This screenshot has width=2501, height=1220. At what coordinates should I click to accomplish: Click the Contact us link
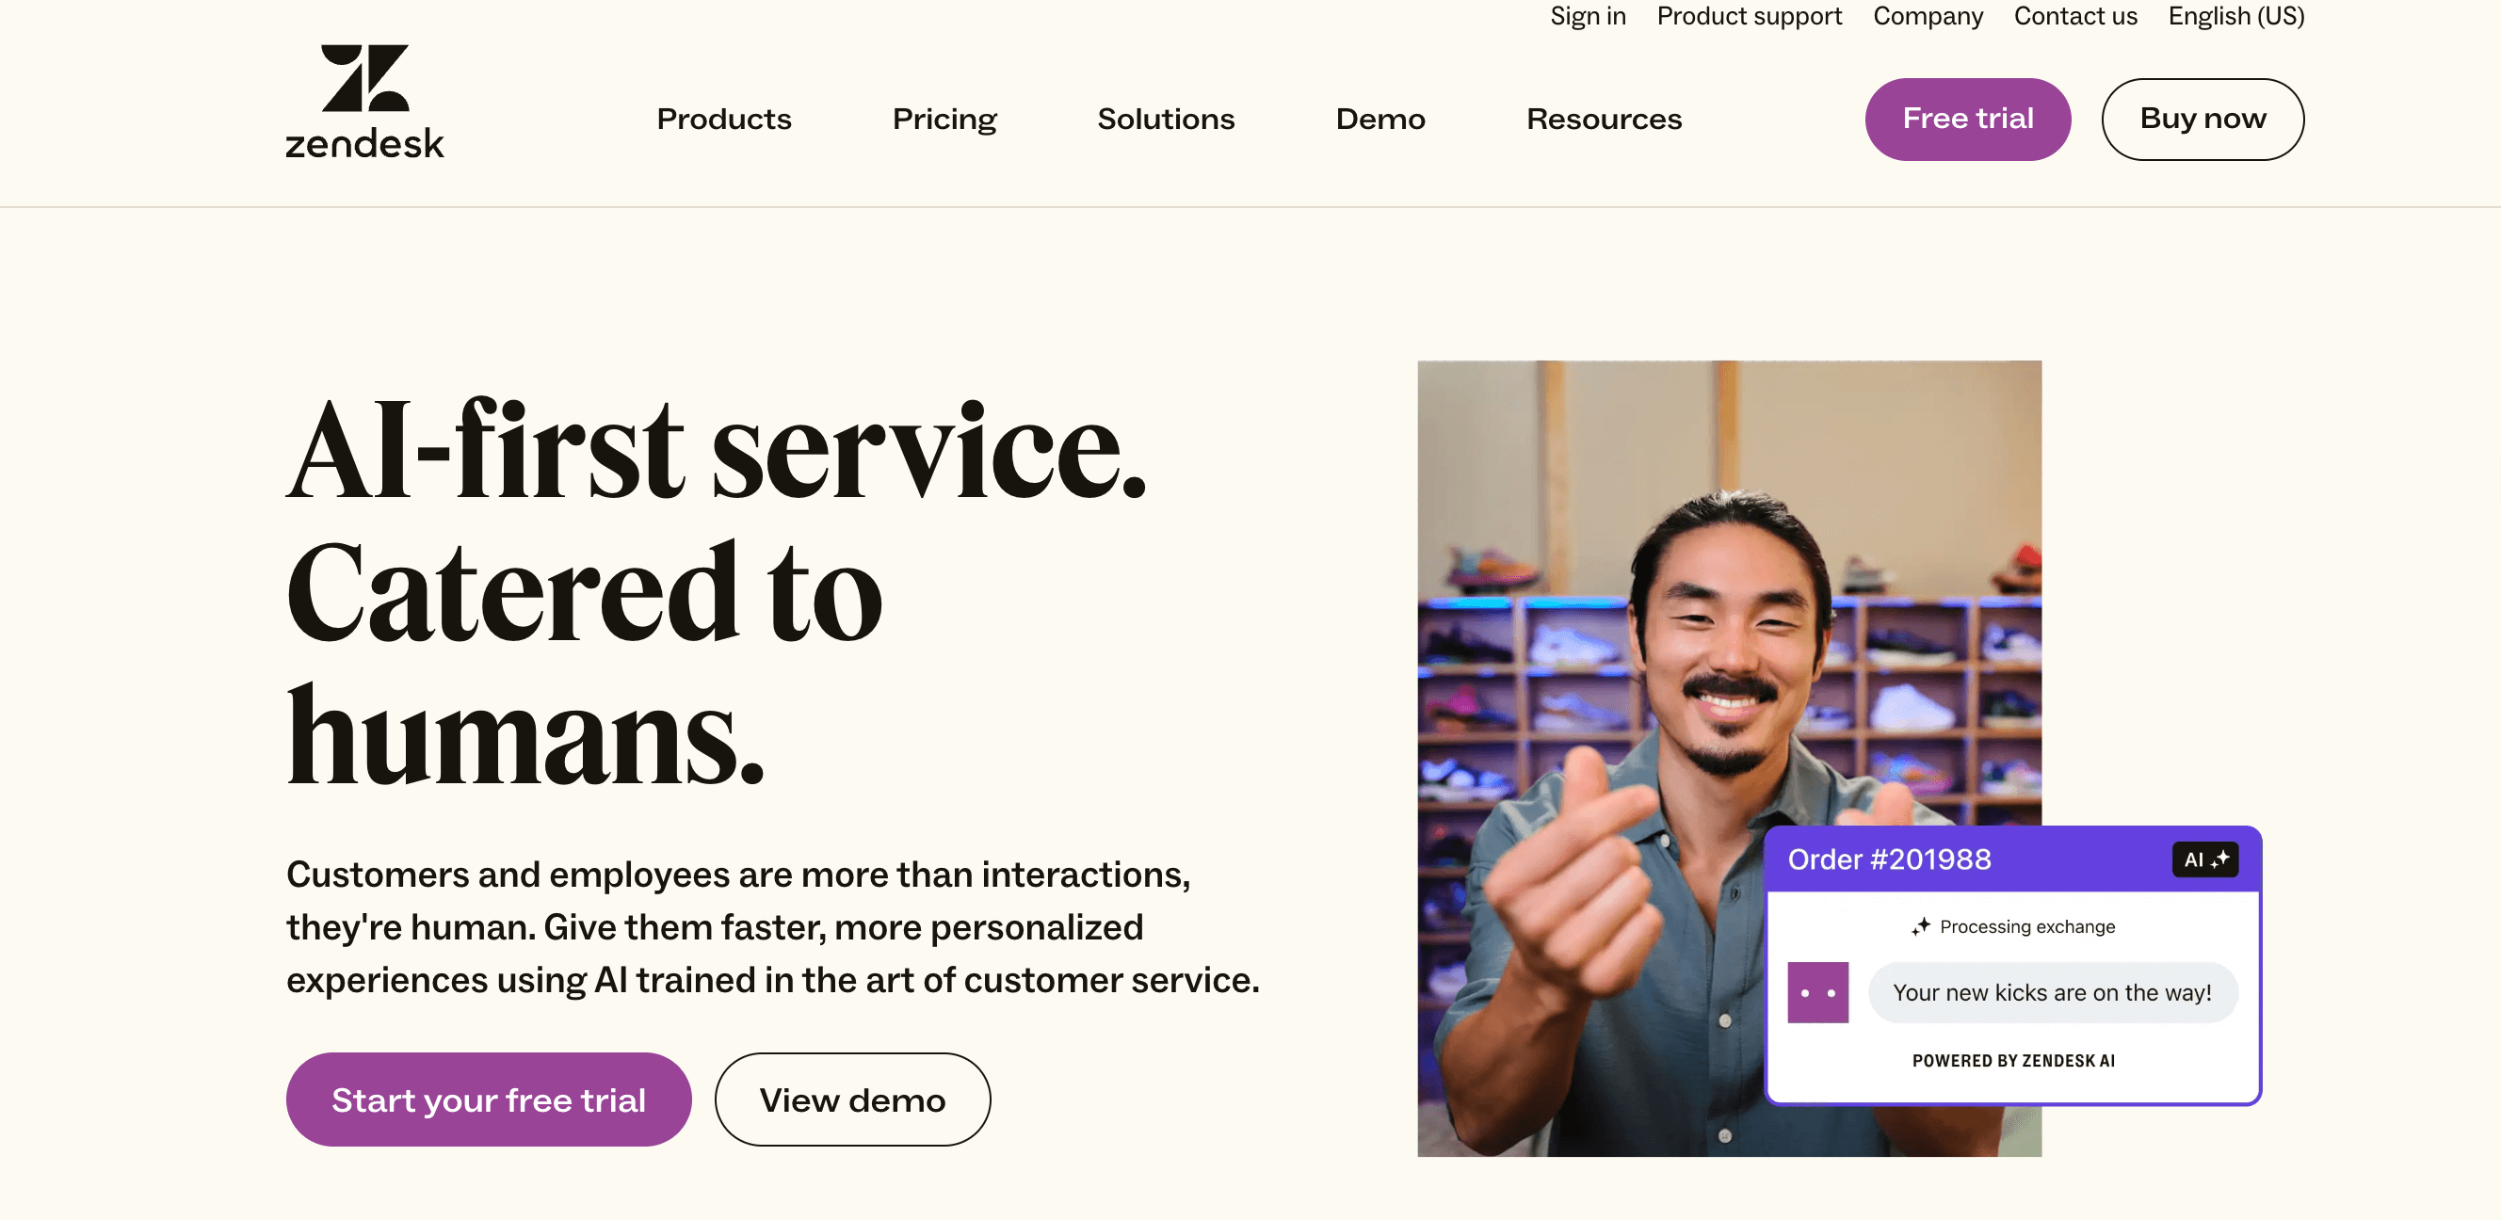2075,14
